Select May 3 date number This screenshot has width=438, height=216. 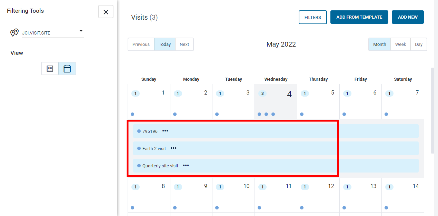248,93
